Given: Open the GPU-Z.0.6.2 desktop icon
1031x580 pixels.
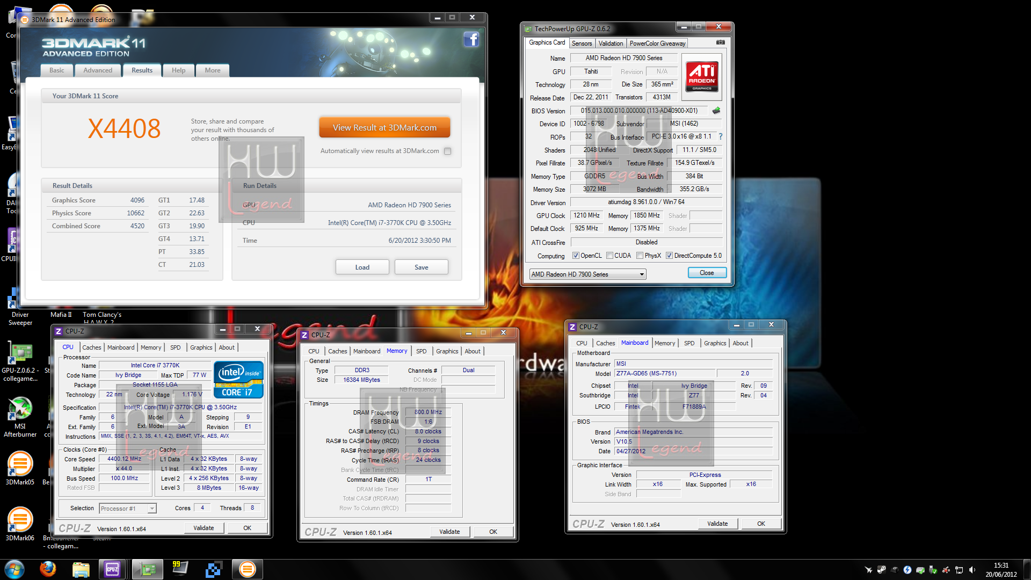Looking at the screenshot, I should [x=20, y=360].
